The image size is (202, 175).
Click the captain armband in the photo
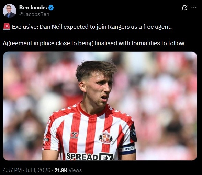coord(127,149)
